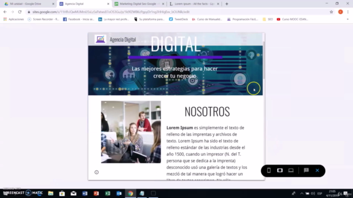353x198 pixels.
Task: Click the site info icon at bottom left
Action: coord(97,172)
